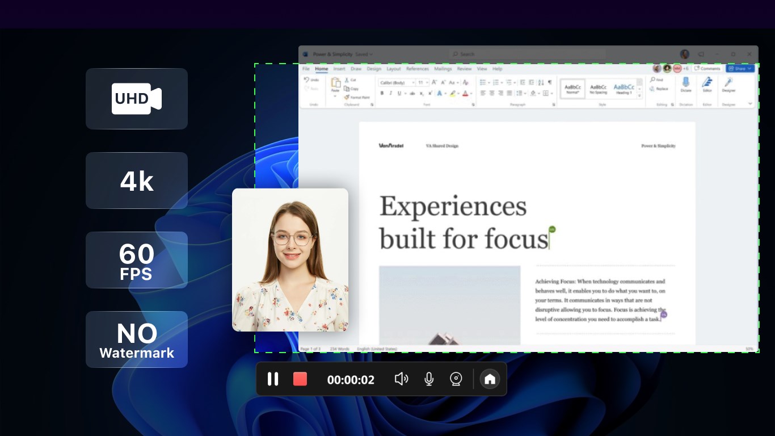Apply bold formatting in Word ribbon
The height and width of the screenshot is (436, 775).
pyautogui.click(x=382, y=93)
